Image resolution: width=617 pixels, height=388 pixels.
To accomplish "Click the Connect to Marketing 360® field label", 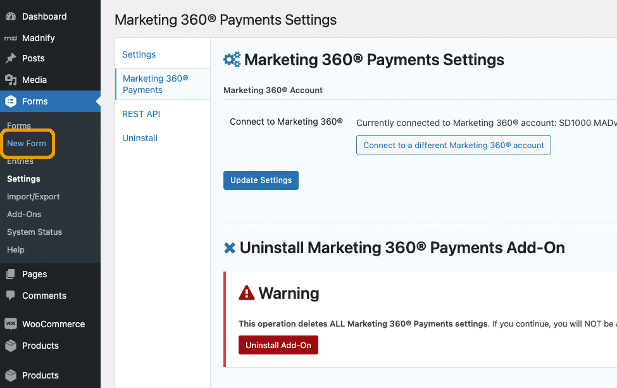I will tap(286, 122).
